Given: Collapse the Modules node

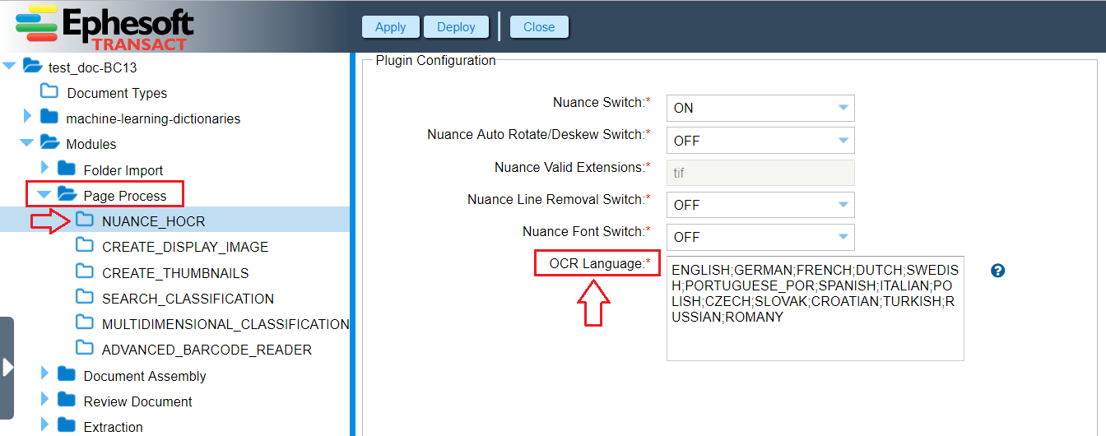Looking at the screenshot, I should tap(27, 143).
